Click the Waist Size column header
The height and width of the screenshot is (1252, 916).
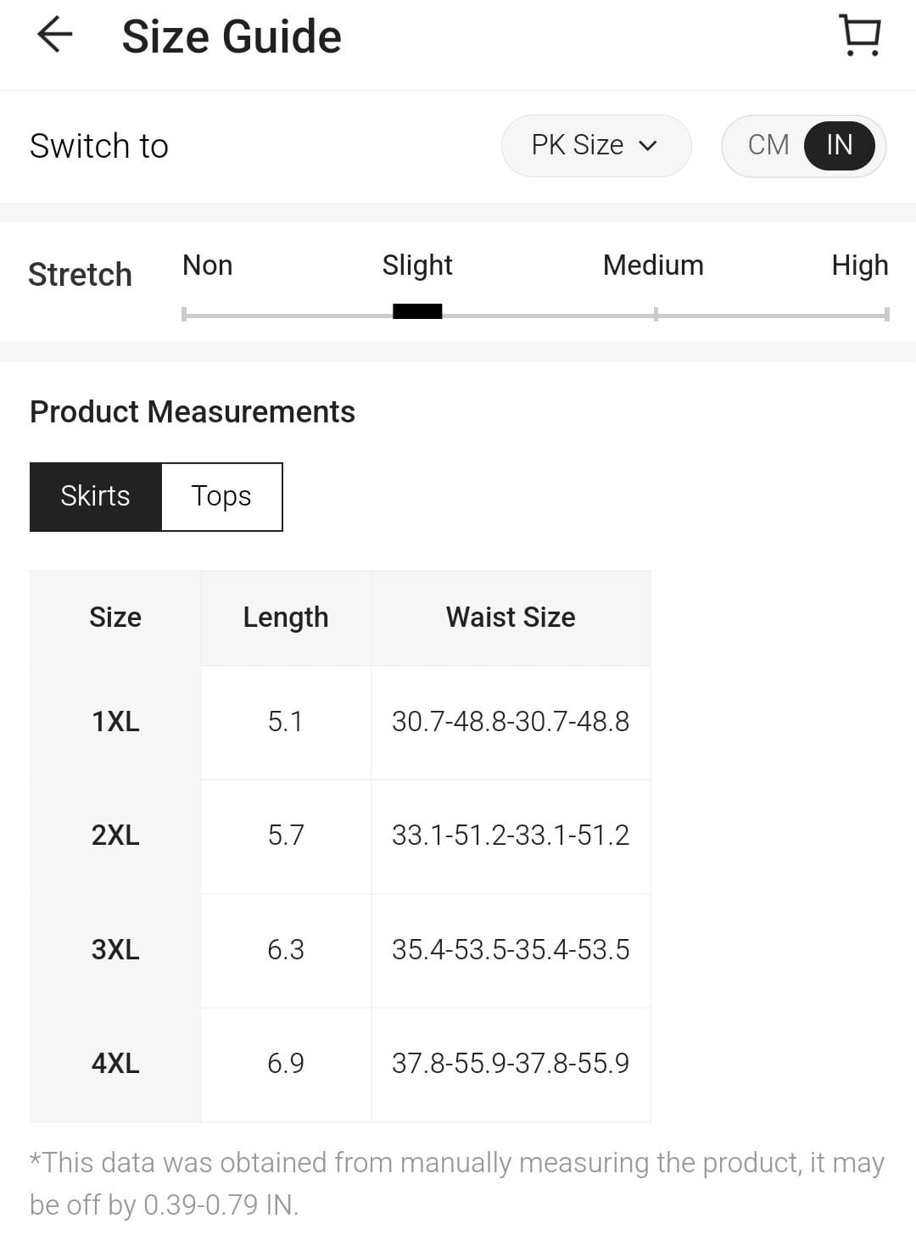click(x=511, y=618)
